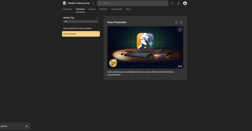Image resolution: width=252 pixels, height=131 pixels.
Task: Open the video options three-dot menu
Action: (180, 29)
